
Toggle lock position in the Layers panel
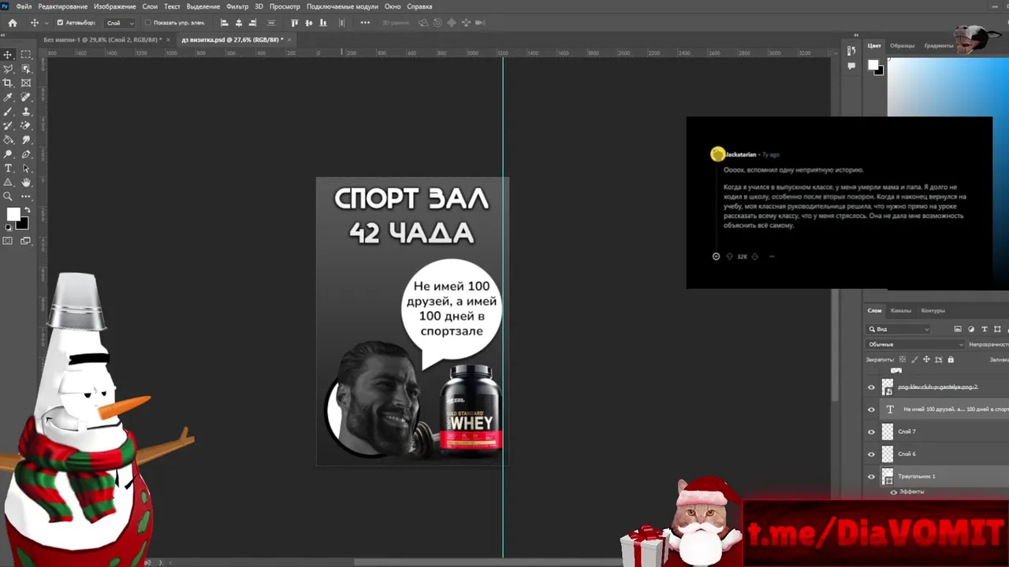click(926, 360)
